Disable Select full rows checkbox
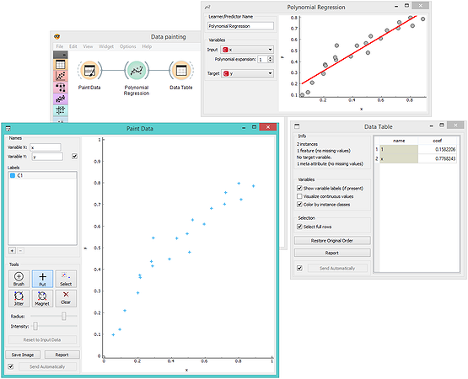This screenshot has width=468, height=379. 299,227
